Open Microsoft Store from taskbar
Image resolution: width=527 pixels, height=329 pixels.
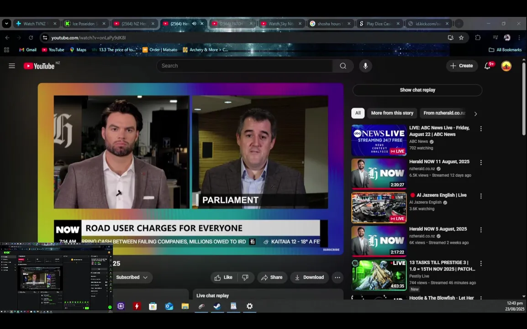[x=153, y=306]
